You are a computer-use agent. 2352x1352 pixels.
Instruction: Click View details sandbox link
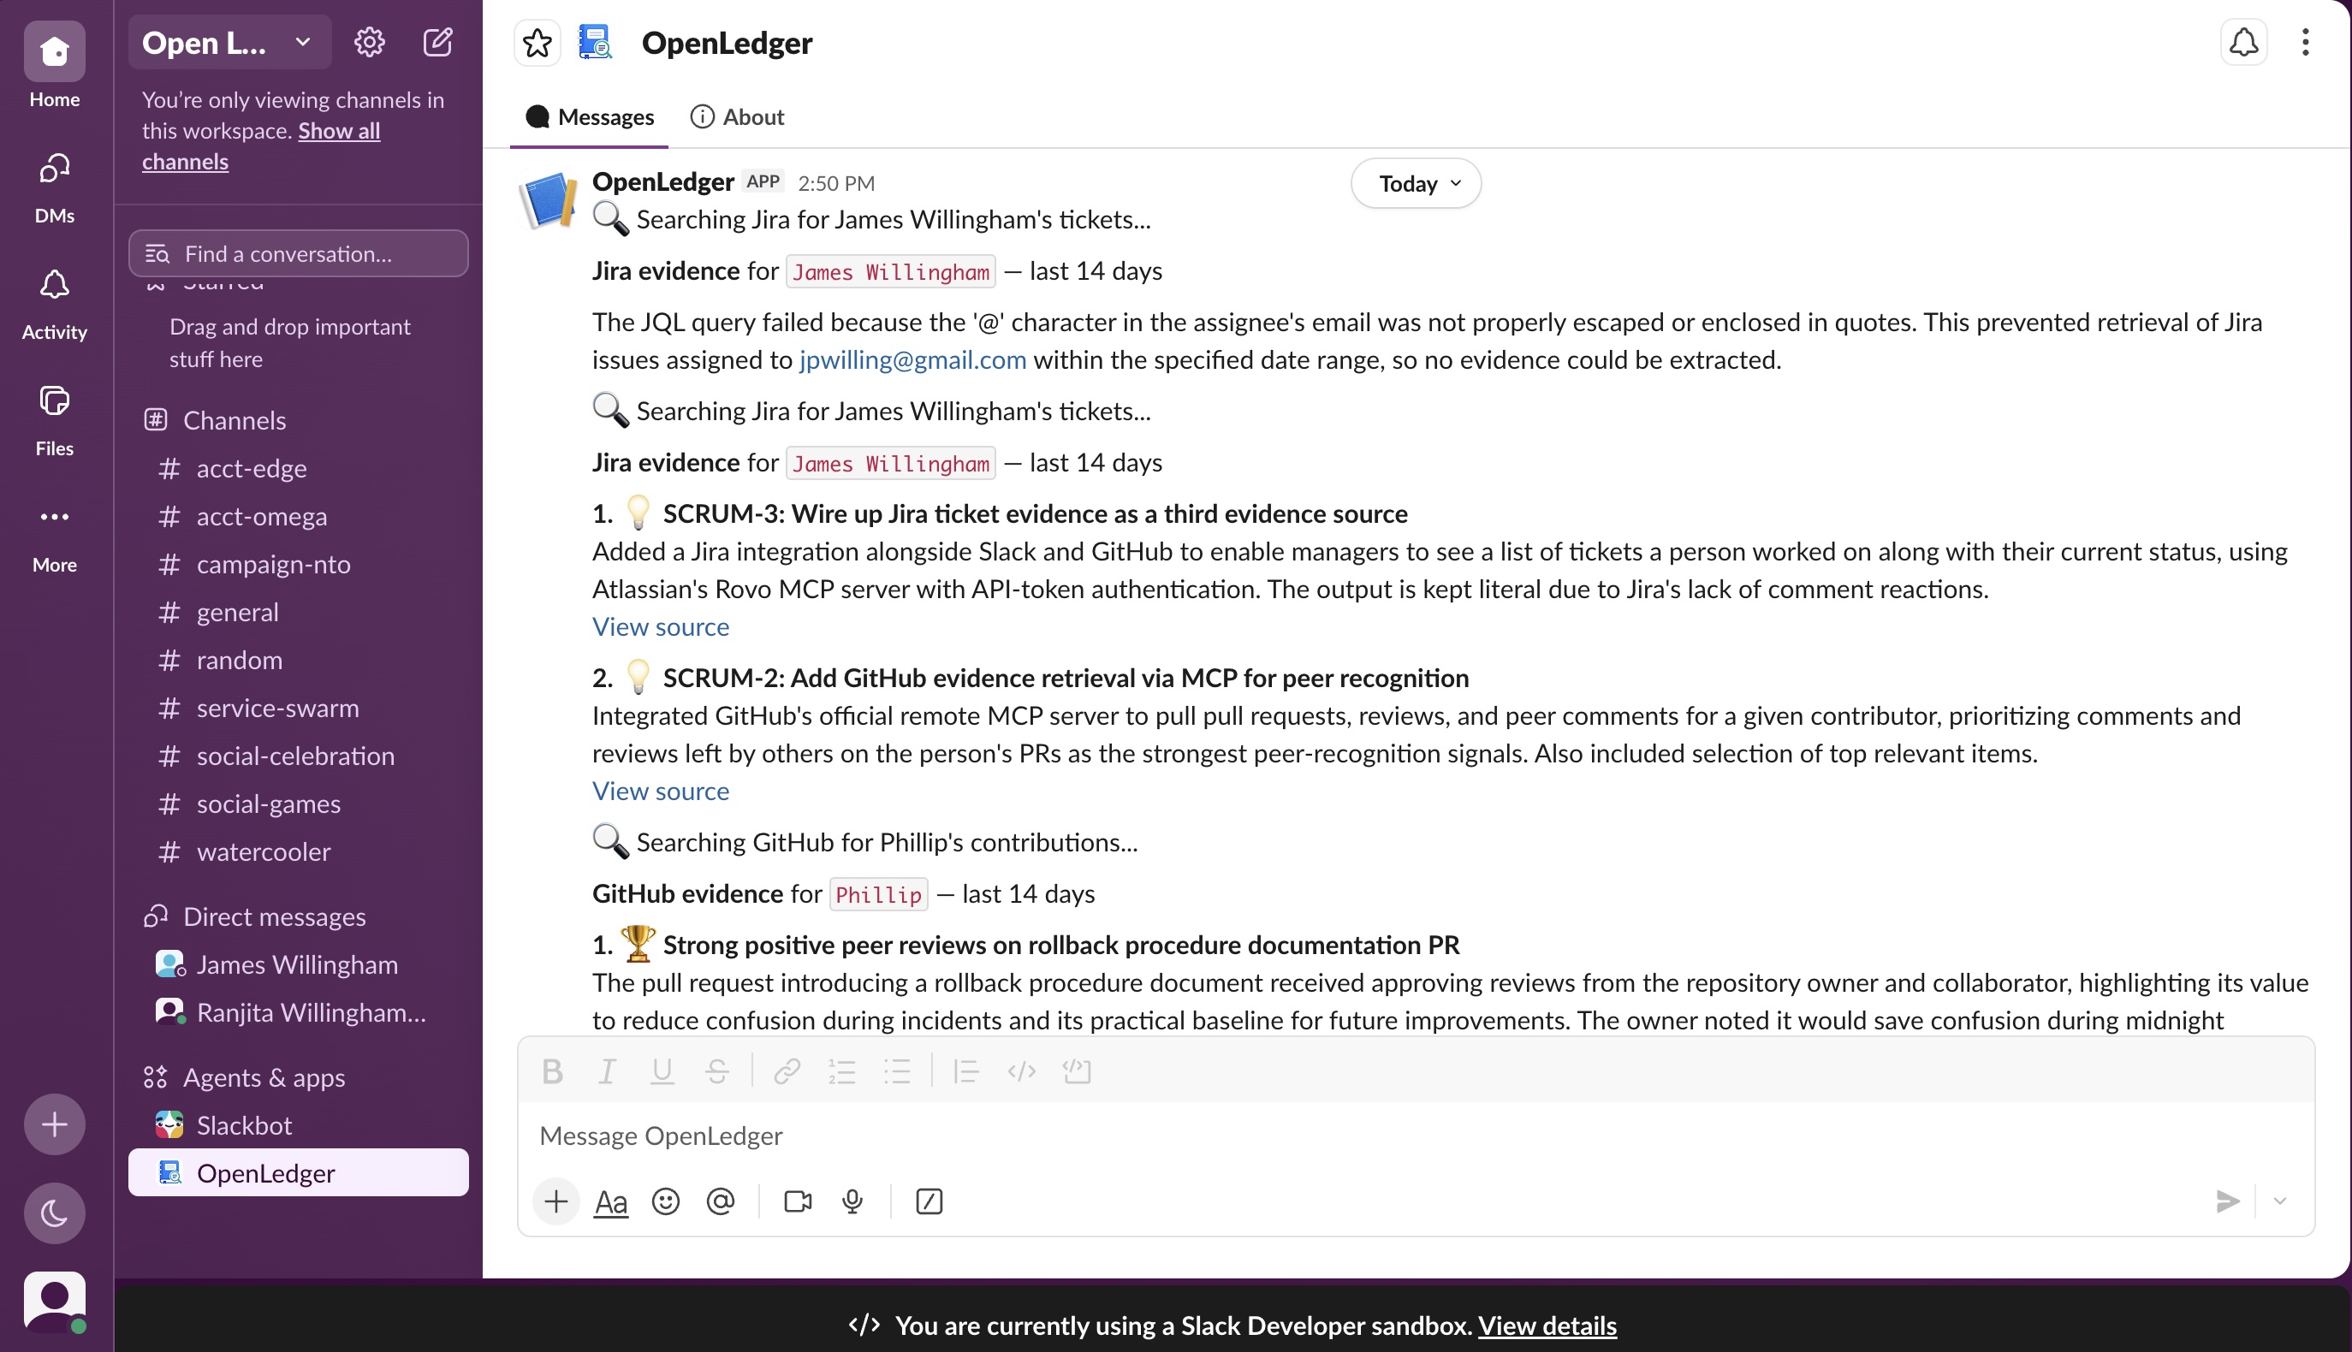click(1547, 1325)
